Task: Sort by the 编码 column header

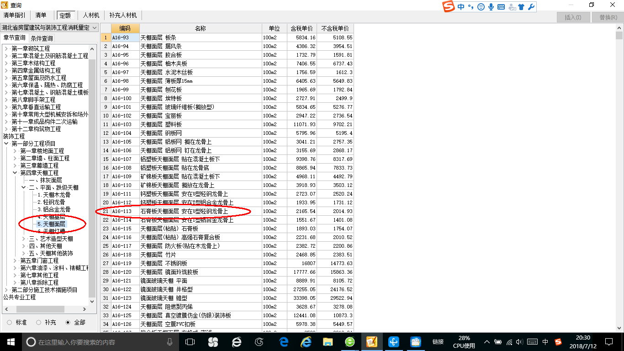Action: click(125, 28)
